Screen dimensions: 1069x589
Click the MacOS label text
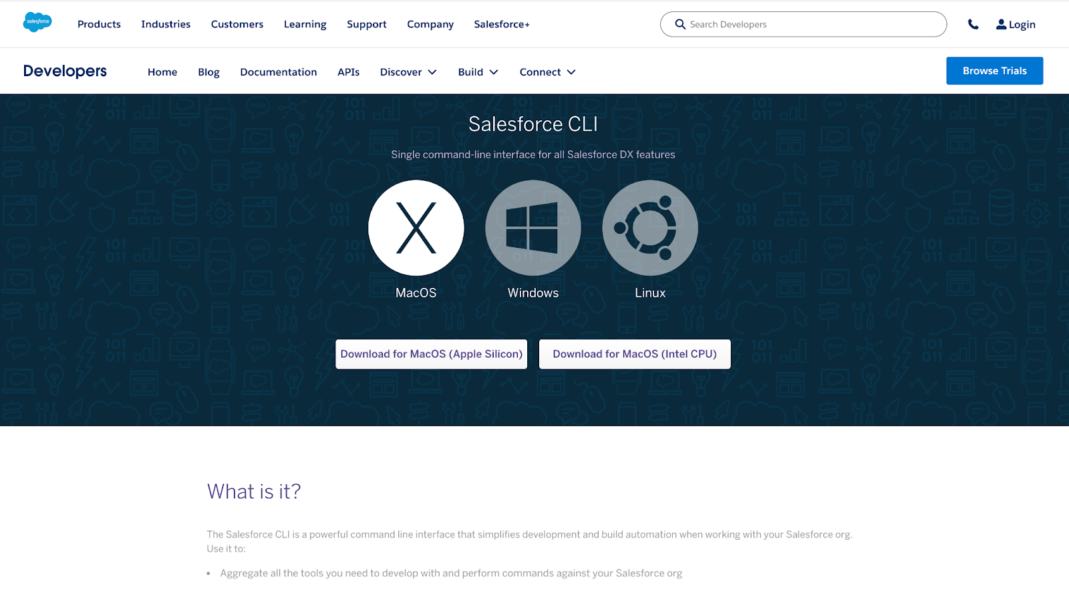pos(416,293)
